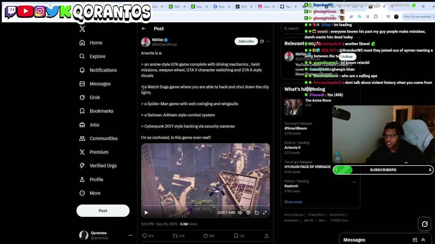The height and width of the screenshot is (244, 435).
Task: Open the post's three-dot more menu
Action: 268,41
